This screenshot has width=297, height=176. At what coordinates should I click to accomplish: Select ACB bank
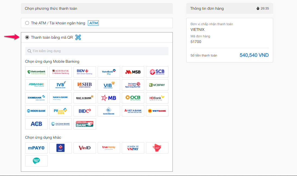pyautogui.click(x=36, y=124)
